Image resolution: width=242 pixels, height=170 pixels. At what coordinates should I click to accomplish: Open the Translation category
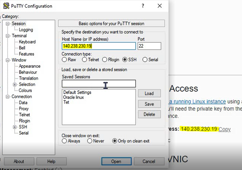(x=29, y=78)
